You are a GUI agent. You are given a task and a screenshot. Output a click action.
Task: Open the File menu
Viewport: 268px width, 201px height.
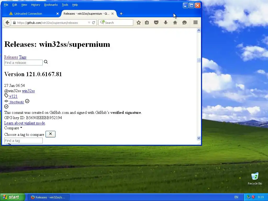pyautogui.click(x=6, y=5)
